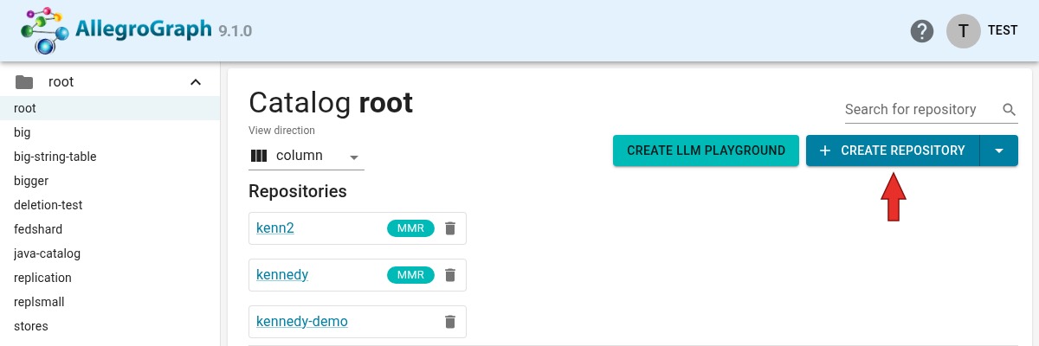The height and width of the screenshot is (346, 1039).
Task: Open the stores catalog
Action: [110, 326]
